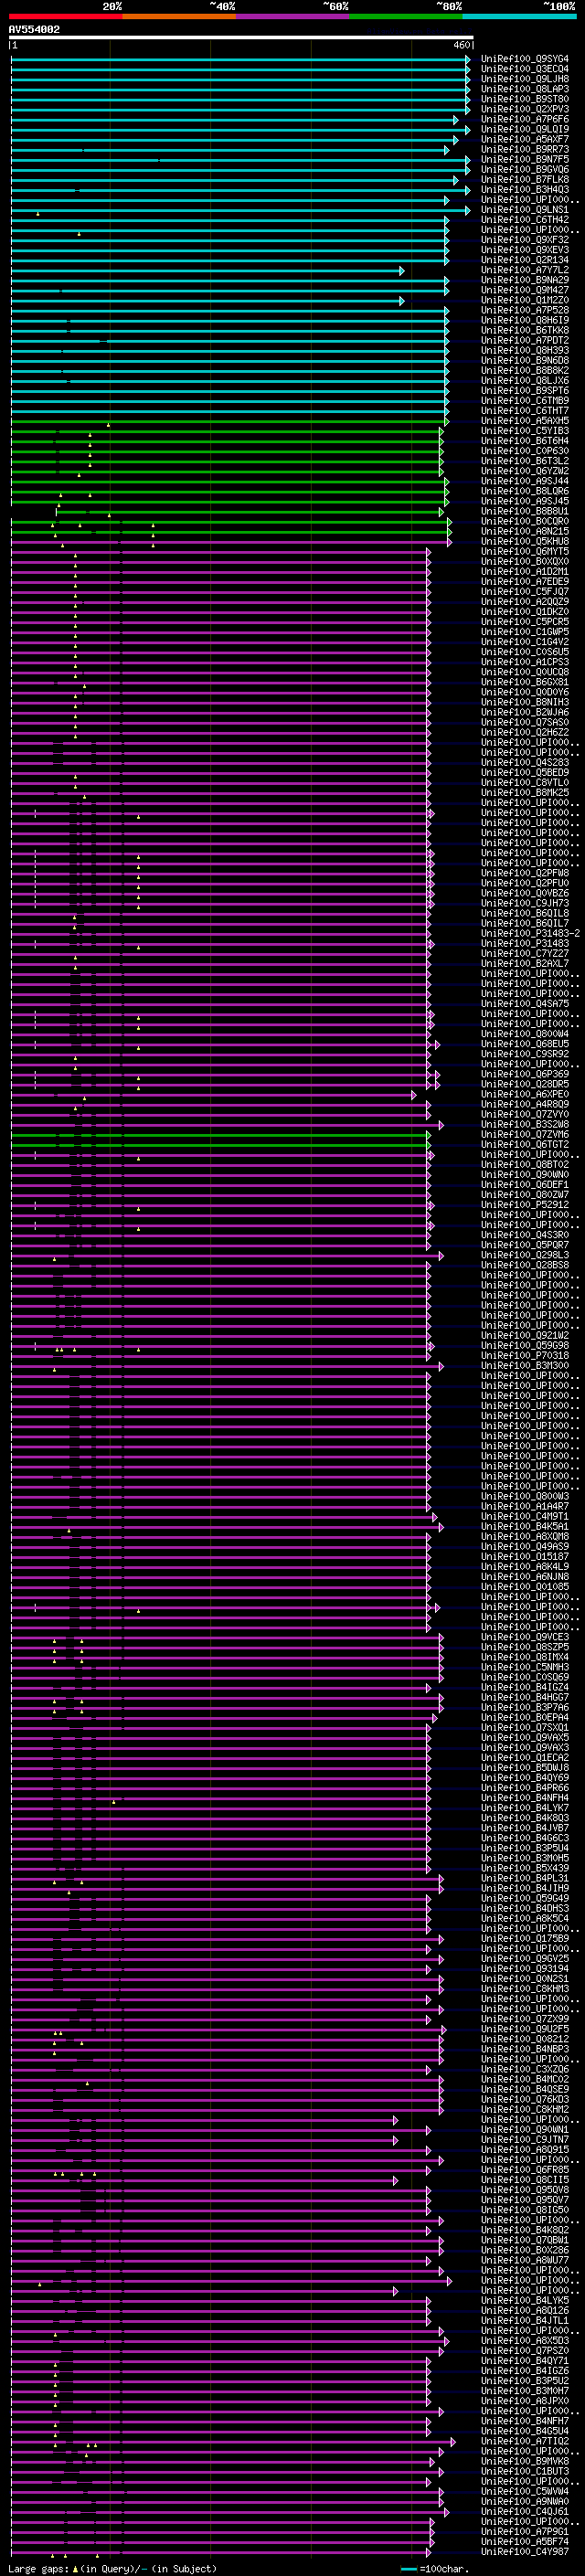The image size is (585, 2576).
Task: Select the hit label UniRef100_A1CPS3
Action: 525,662
